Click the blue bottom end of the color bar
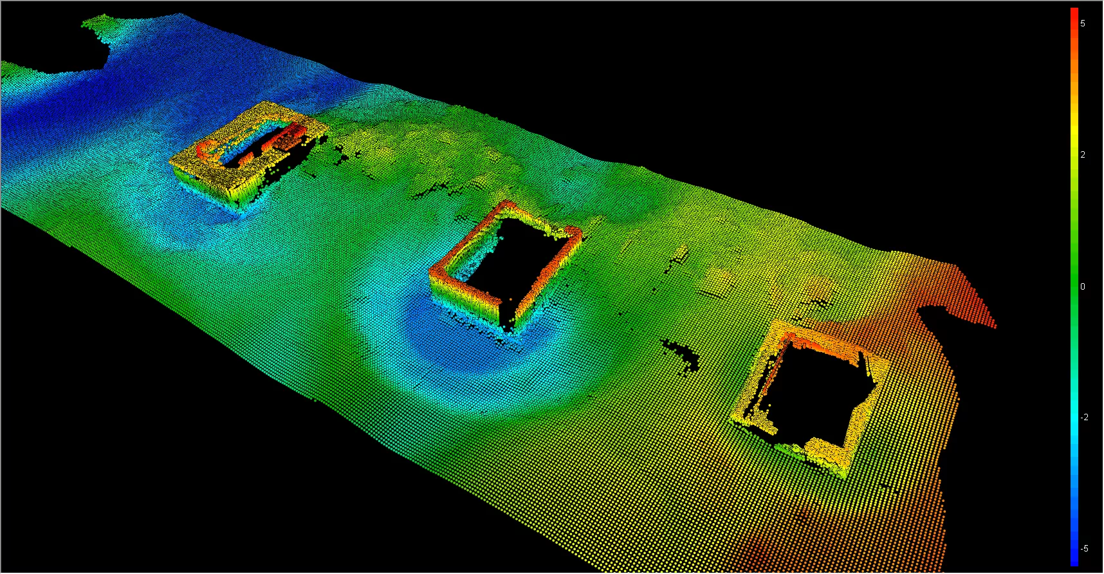Screen dimensions: 1104x574 (1074, 560)
